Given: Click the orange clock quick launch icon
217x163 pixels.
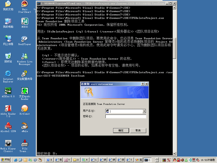Looking at the screenshot, I should pyautogui.click(x=25, y=160).
